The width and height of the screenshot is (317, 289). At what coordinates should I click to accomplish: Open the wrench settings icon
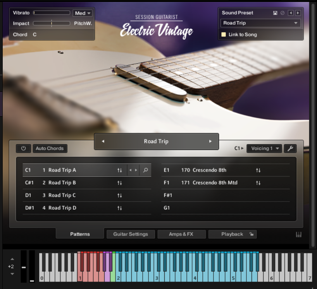pyautogui.click(x=290, y=148)
